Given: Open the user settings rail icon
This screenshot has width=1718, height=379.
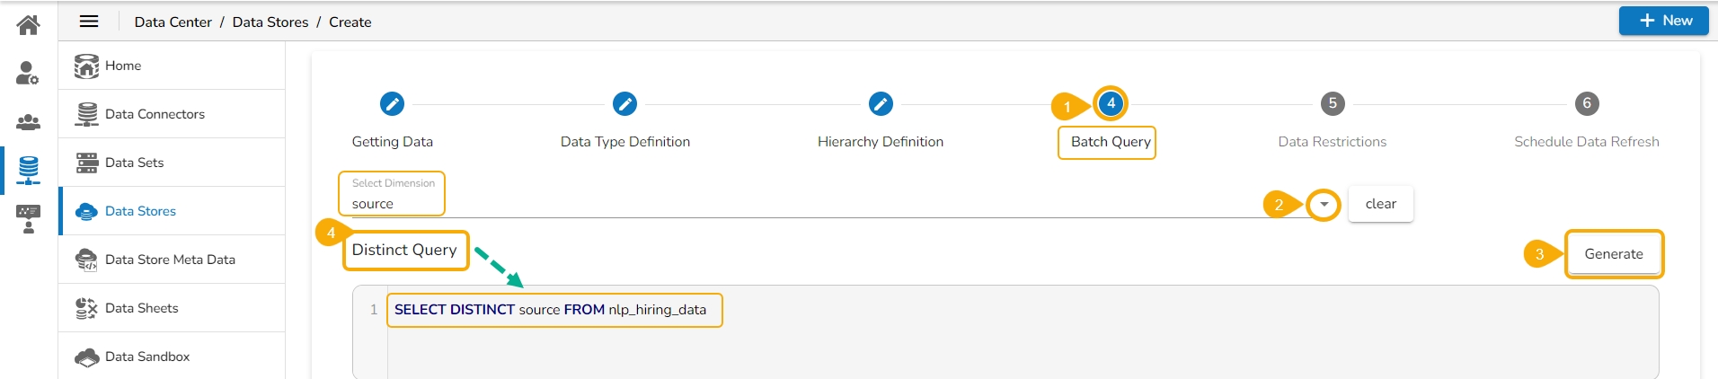Looking at the screenshot, I should pyautogui.click(x=28, y=73).
